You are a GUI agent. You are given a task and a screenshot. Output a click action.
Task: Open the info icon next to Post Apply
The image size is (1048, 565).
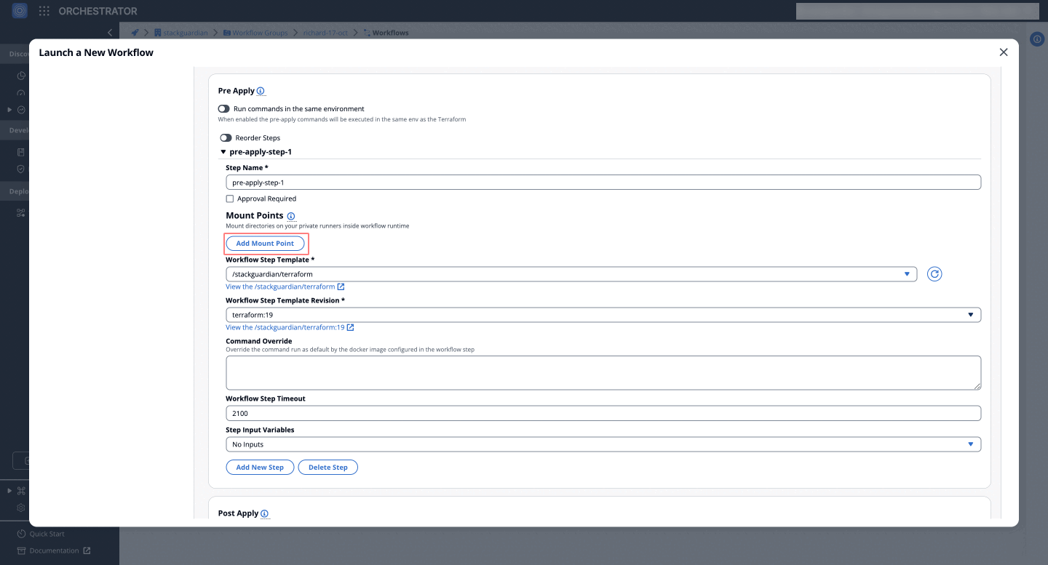coord(266,513)
